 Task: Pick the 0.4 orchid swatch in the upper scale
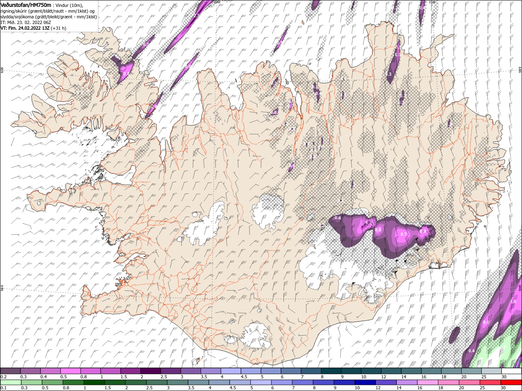pos(50,371)
